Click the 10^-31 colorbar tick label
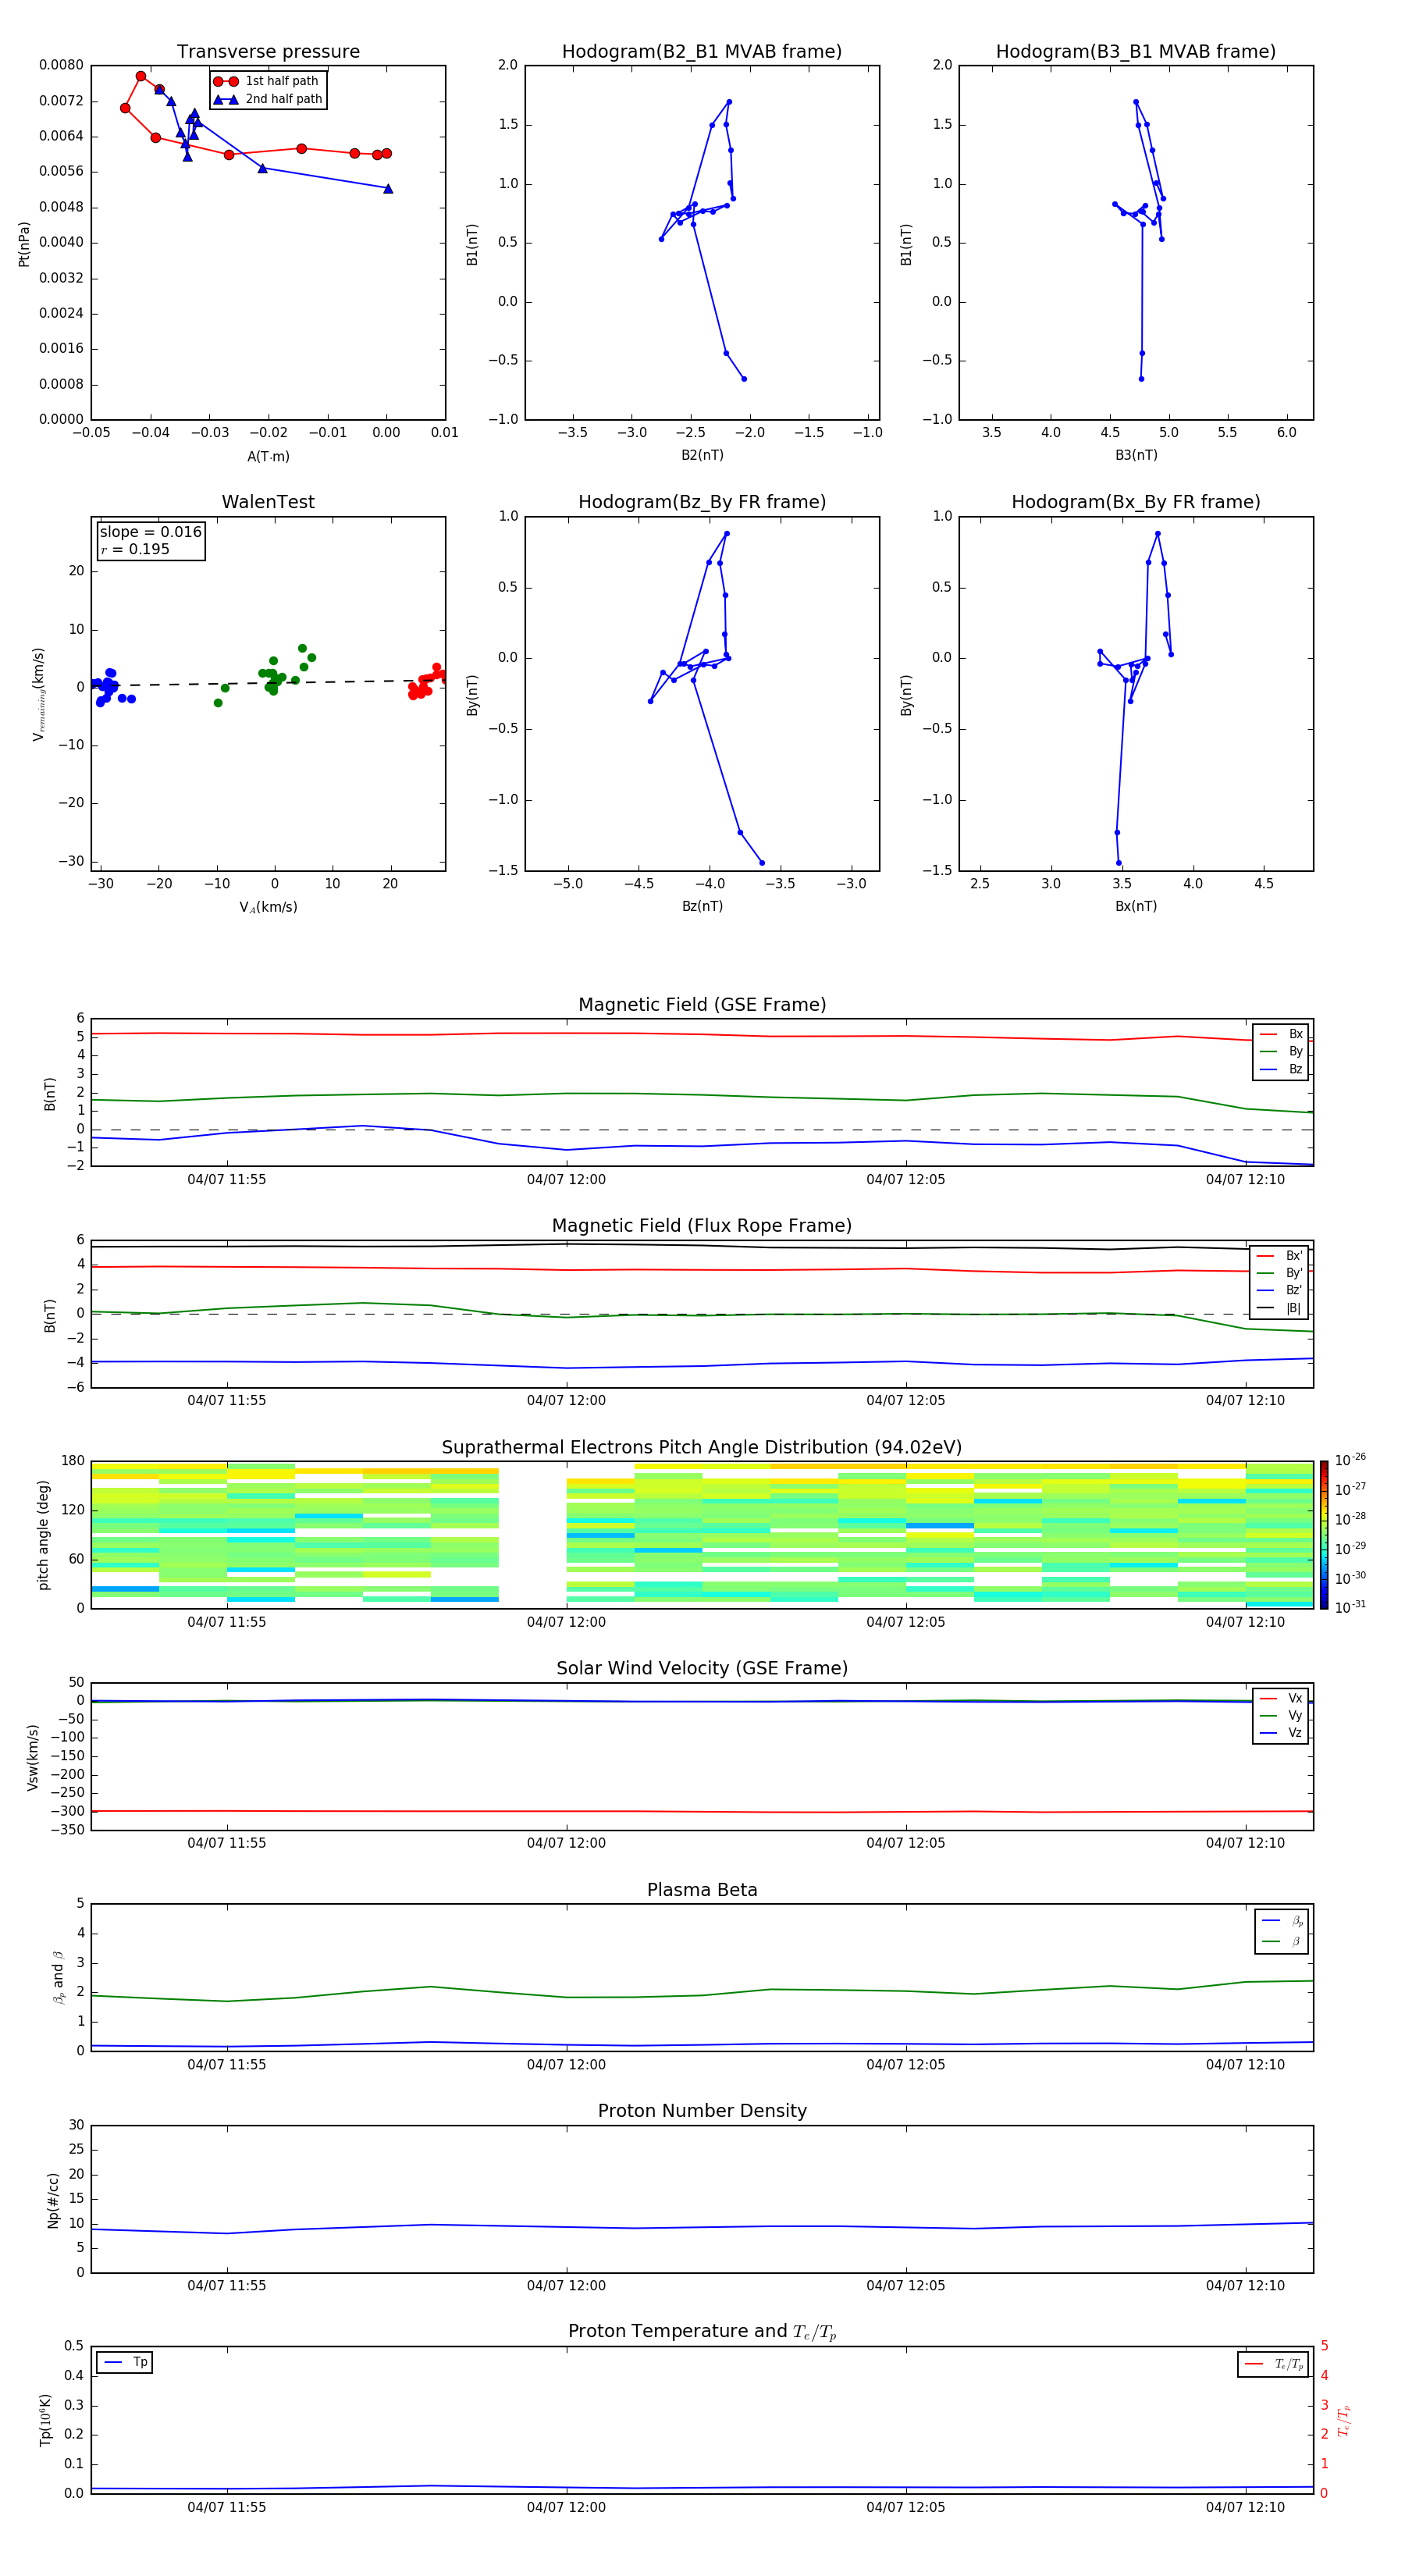 (x=1349, y=1607)
